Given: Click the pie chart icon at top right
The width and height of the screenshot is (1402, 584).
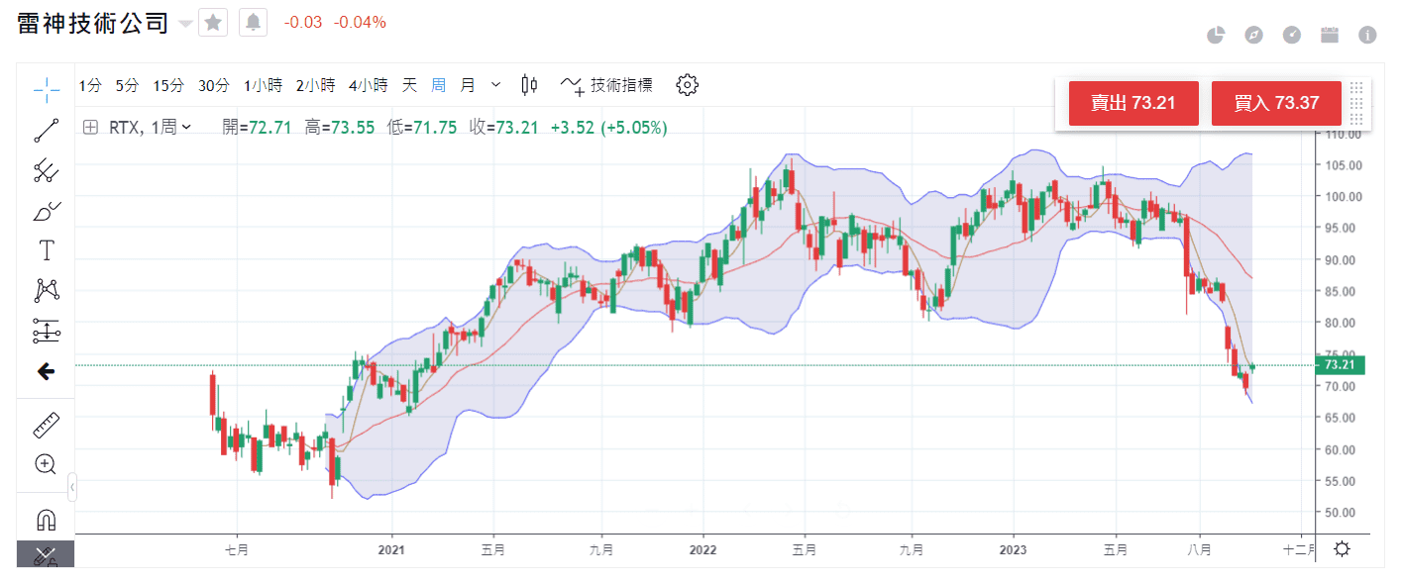Looking at the screenshot, I should pos(1216,36).
